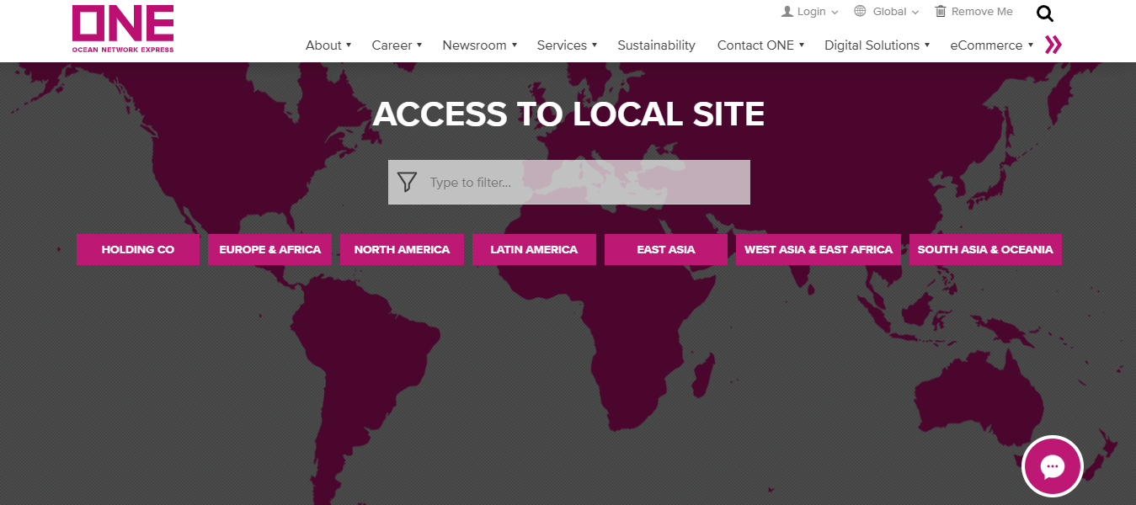Select the Europe & Africa region button
This screenshot has height=505, width=1136.
(x=270, y=250)
